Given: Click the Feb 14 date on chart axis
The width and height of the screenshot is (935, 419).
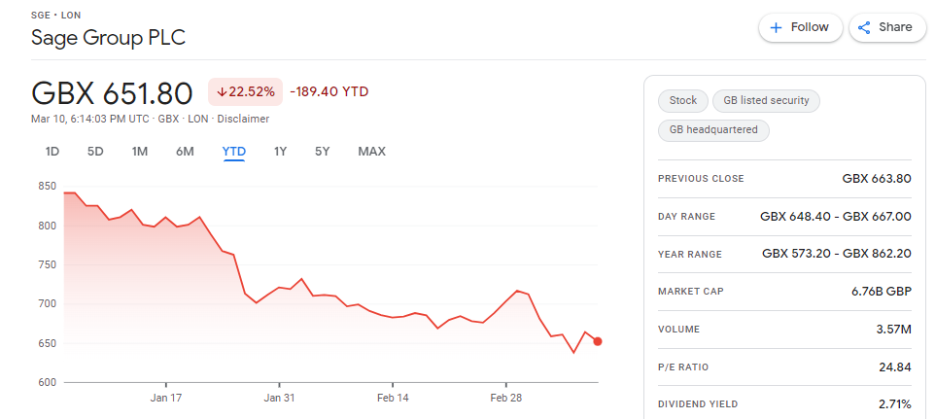Looking at the screenshot, I should coord(393,399).
